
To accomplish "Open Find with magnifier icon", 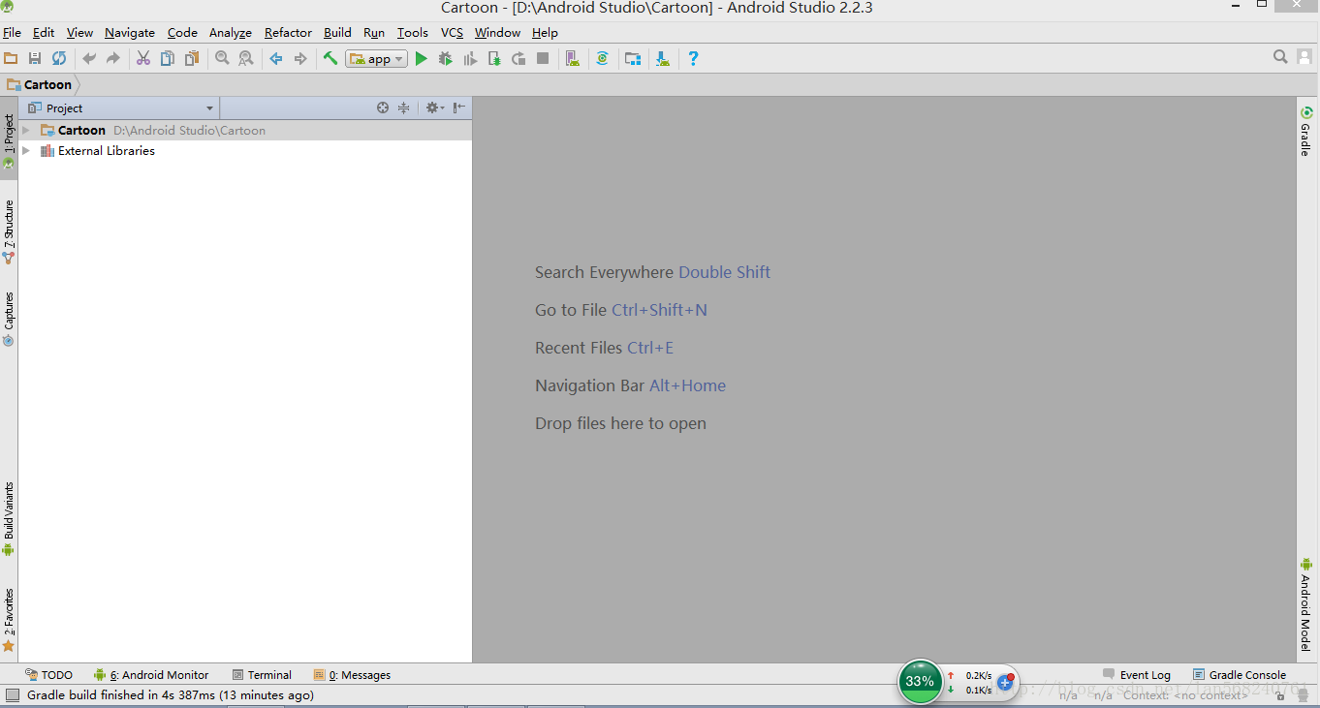I will point(222,58).
